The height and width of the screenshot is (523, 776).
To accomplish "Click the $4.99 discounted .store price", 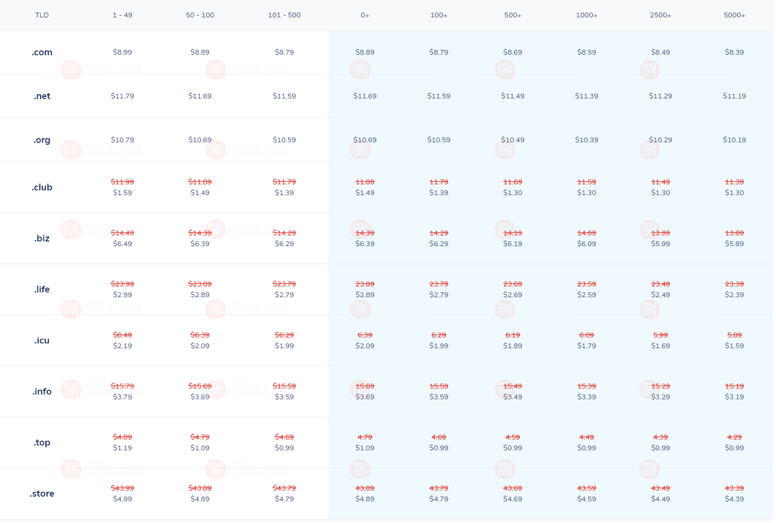I will [122, 499].
